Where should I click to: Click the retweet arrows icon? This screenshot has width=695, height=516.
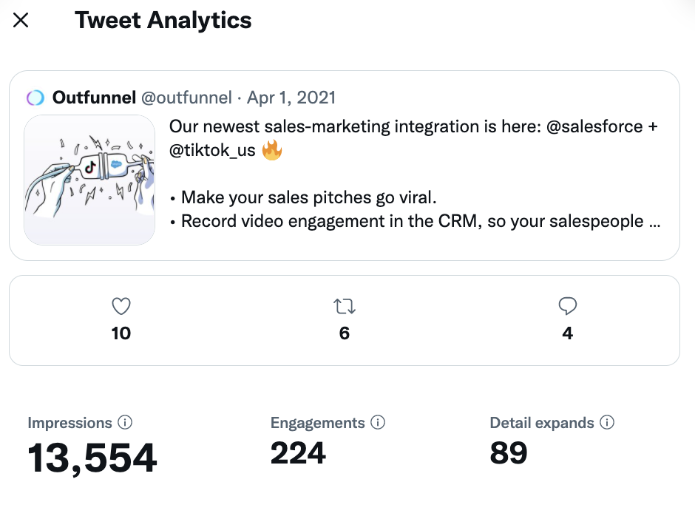coord(345,306)
